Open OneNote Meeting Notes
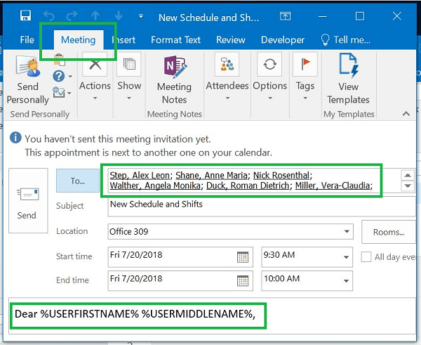Viewport: 421px width, 345px height. [x=174, y=79]
